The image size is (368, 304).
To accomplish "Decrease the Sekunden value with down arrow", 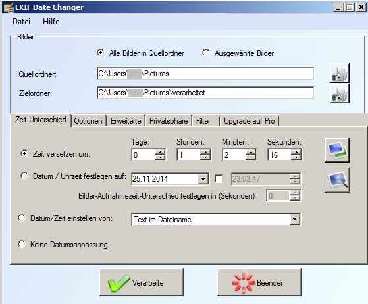I will click(296, 157).
